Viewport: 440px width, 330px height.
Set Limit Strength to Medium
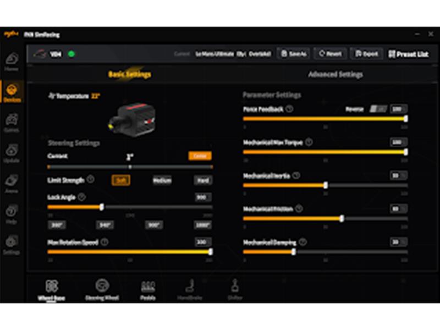point(162,180)
